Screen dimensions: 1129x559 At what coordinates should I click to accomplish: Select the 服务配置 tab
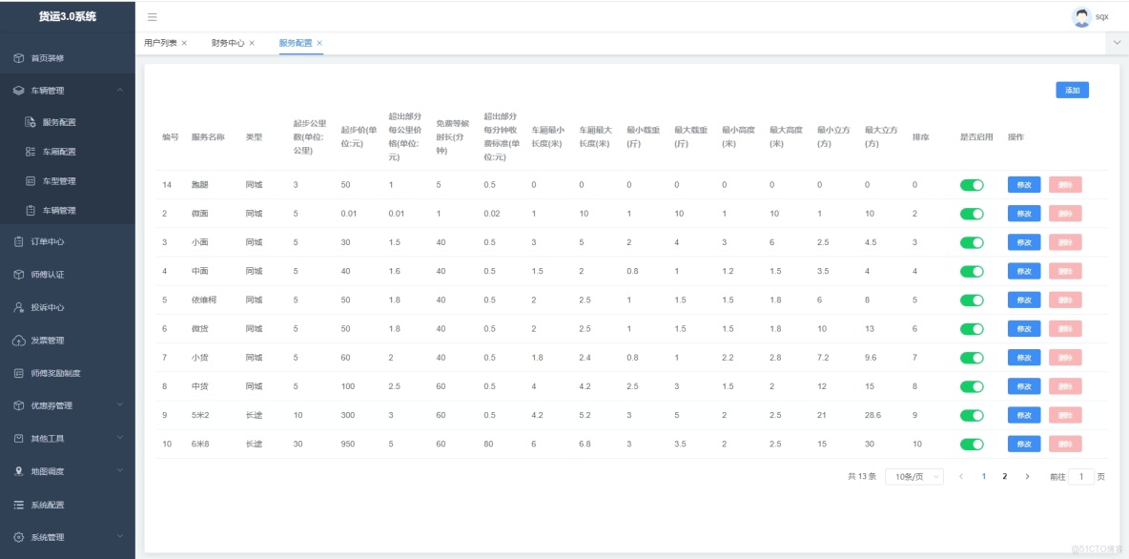[296, 43]
